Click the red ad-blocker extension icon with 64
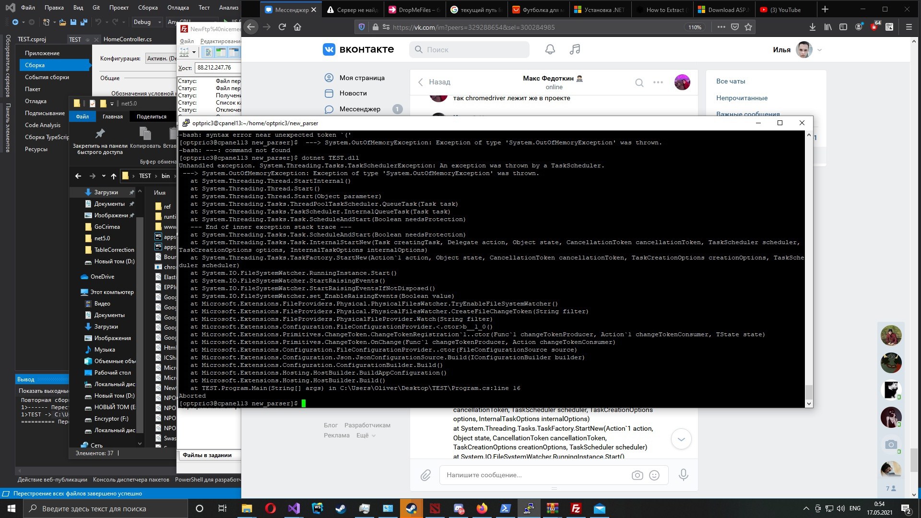Image resolution: width=921 pixels, height=518 pixels. [875, 26]
